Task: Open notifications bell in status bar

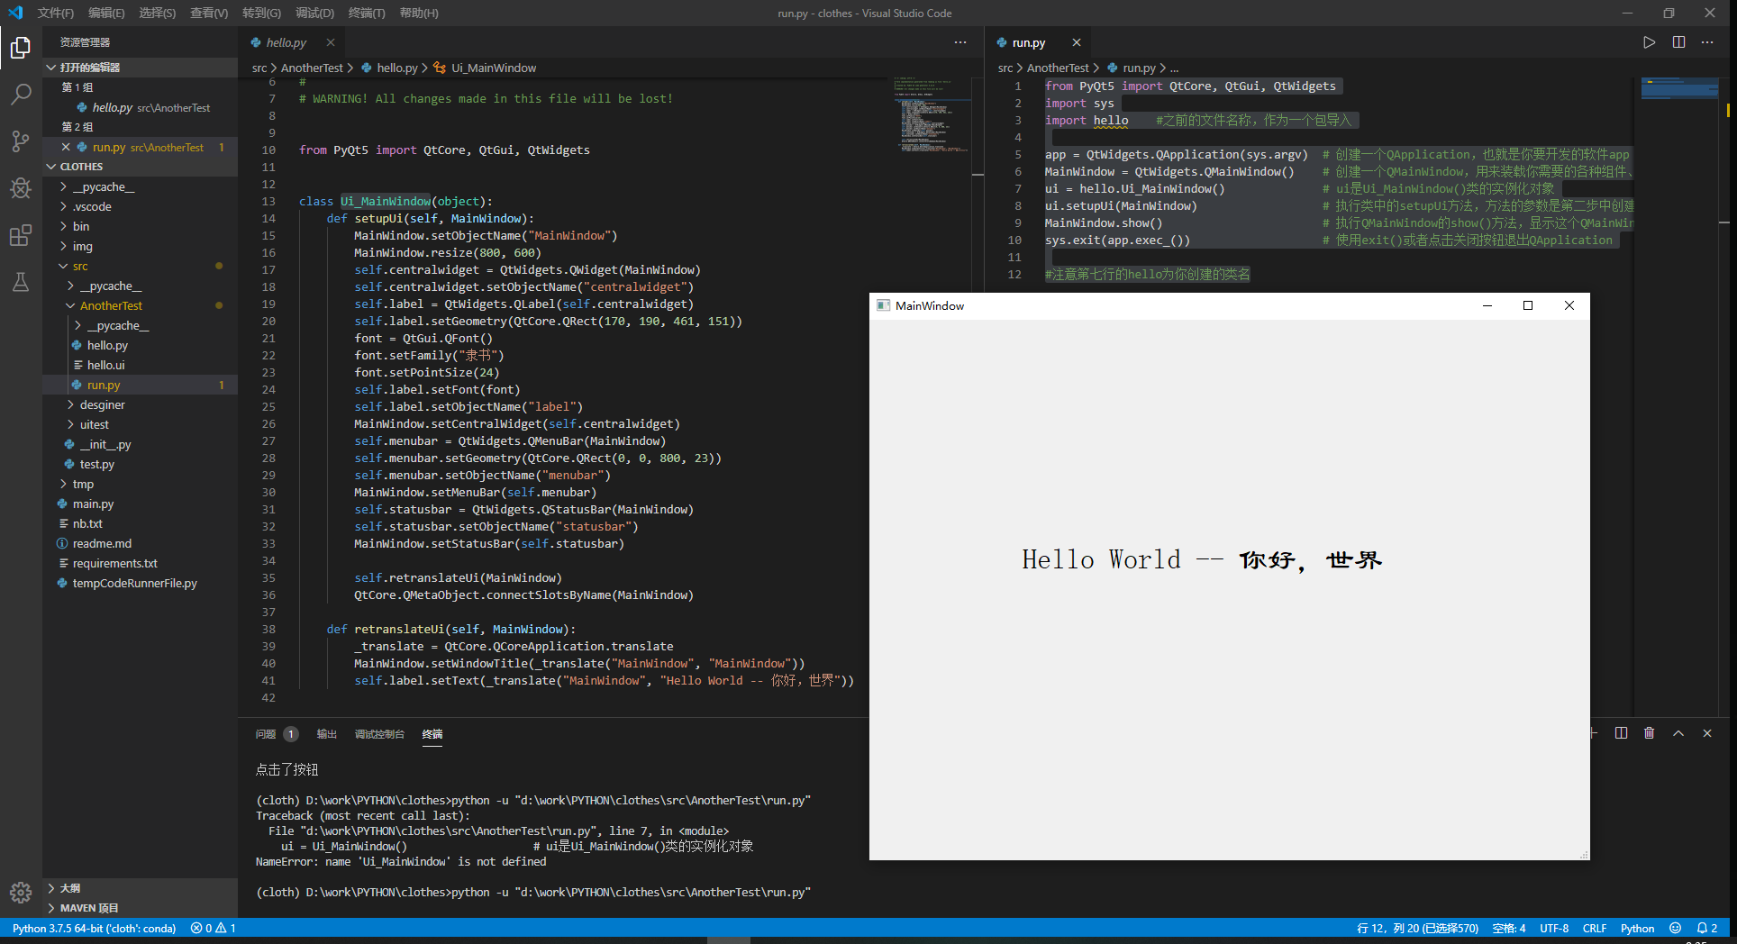Action: pyautogui.click(x=1707, y=928)
